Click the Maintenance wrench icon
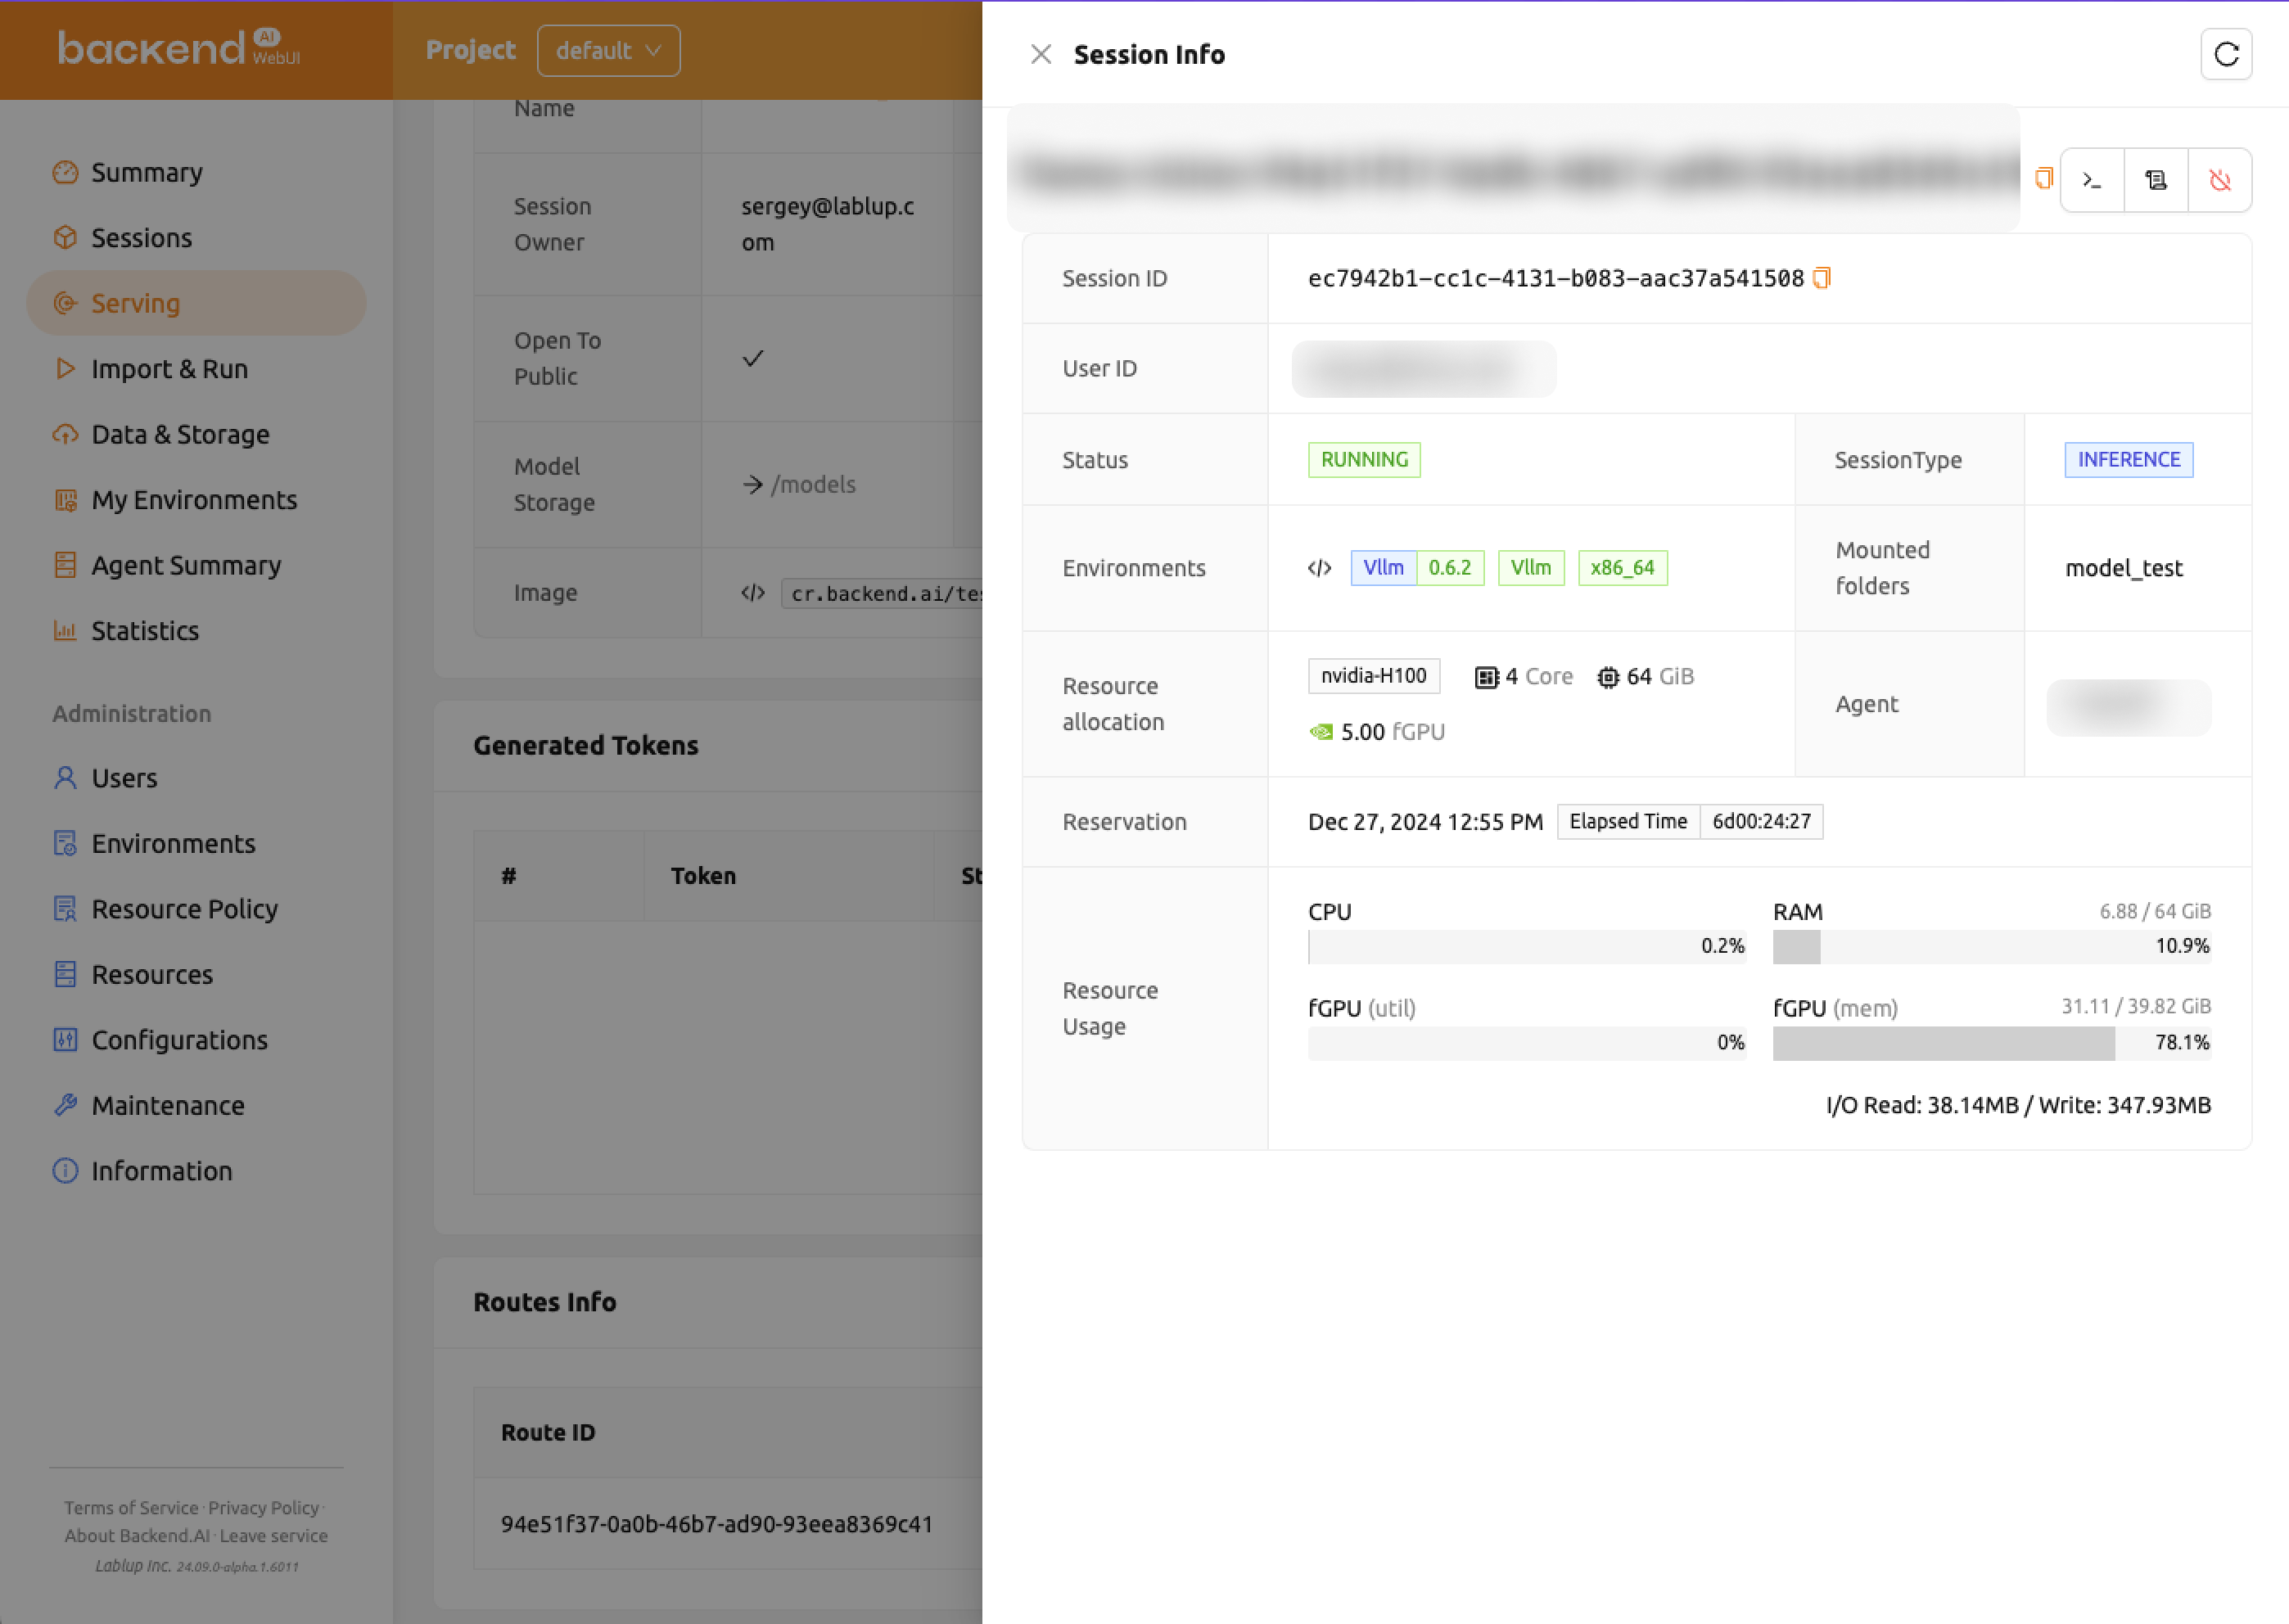2289x1624 pixels. [65, 1105]
